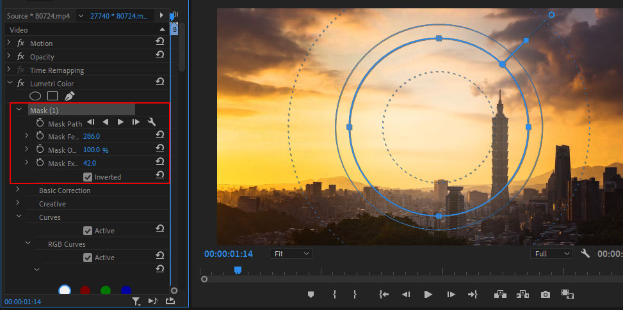Edit the Mask Opacity value 100.0 %
This screenshot has width=623, height=310.
(96, 150)
